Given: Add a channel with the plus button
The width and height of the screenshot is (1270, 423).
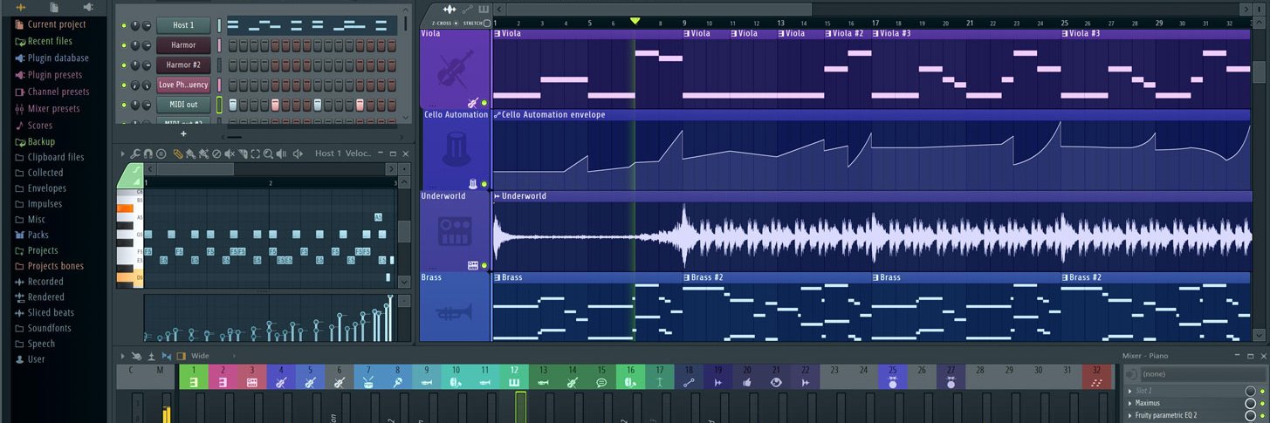Looking at the screenshot, I should [x=183, y=134].
